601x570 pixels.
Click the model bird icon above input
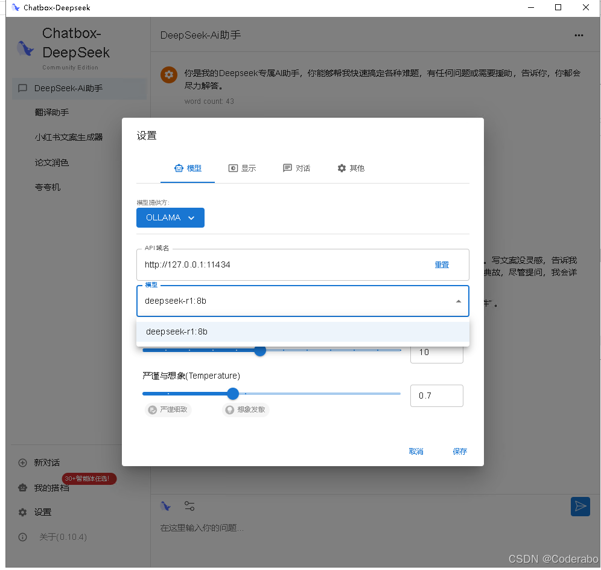coord(165,507)
